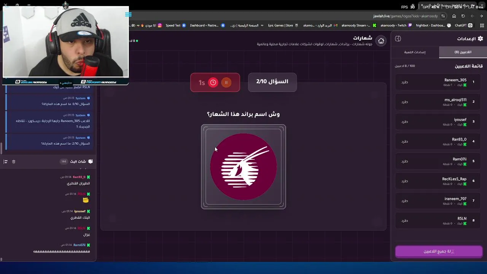Kick player R5LN with طرد
The width and height of the screenshot is (487, 274).
pos(404,221)
